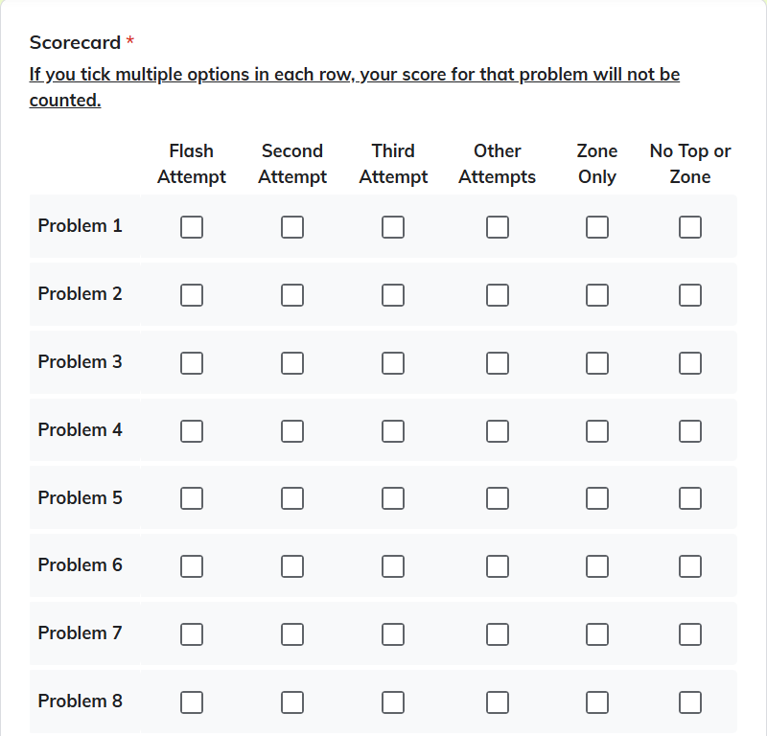
Task: Mark Third Attempt for Problem 2
Action: tap(393, 295)
